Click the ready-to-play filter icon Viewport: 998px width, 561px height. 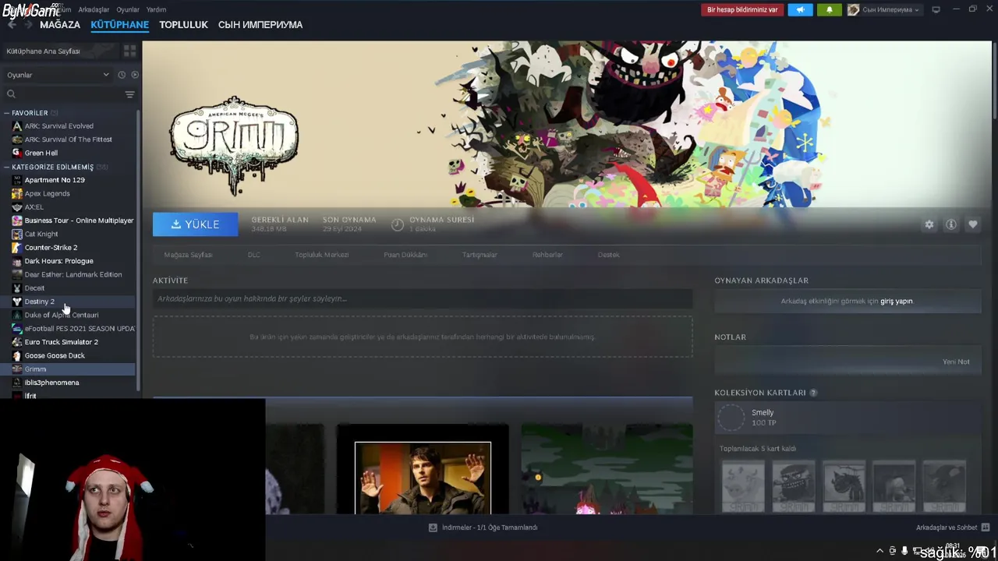coord(135,75)
